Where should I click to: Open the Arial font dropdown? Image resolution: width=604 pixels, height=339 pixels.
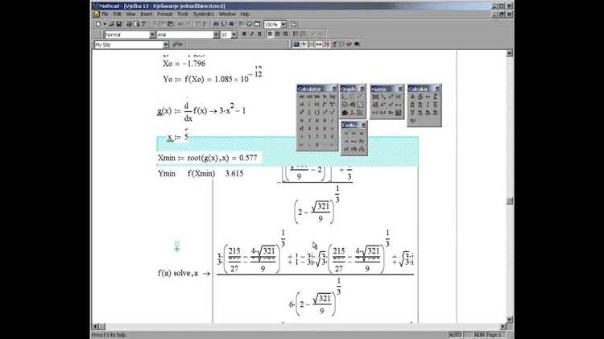216,35
